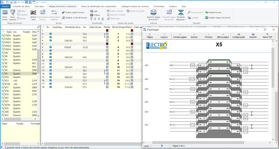This screenshot has height=149, width=279.
Task: Click Atualiza réguas de bornes
Action: [218, 17]
